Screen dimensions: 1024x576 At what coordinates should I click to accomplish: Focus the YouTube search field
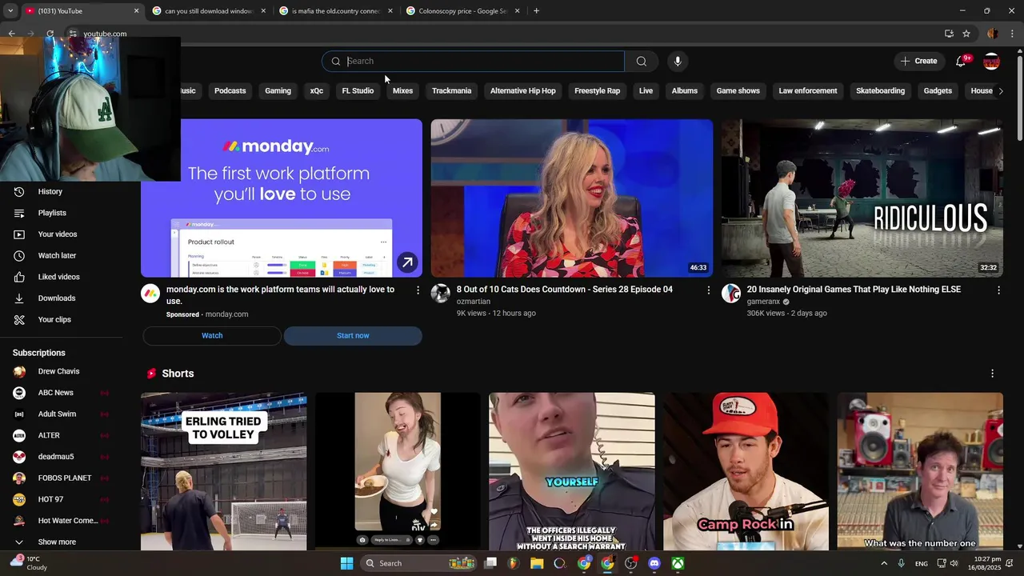473,61
